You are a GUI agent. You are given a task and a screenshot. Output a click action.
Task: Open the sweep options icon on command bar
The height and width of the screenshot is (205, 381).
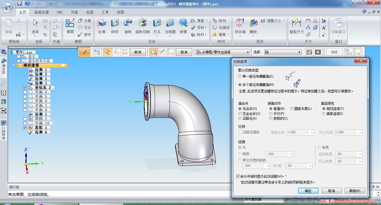(97, 52)
